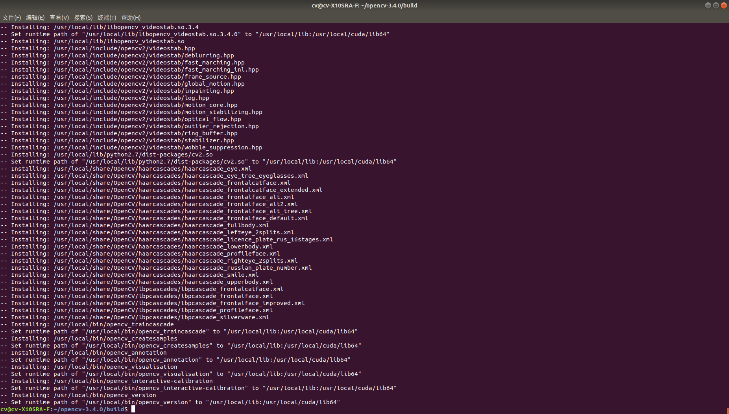Click the log.hpp install line
The image size is (729, 414).
pos(105,98)
